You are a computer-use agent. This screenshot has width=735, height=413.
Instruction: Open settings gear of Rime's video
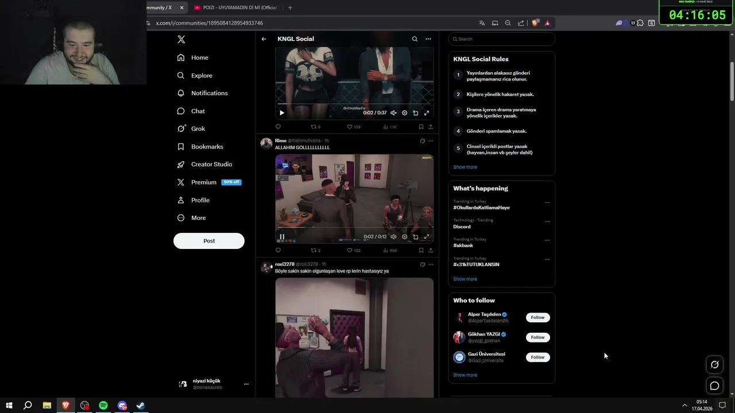[x=404, y=236]
